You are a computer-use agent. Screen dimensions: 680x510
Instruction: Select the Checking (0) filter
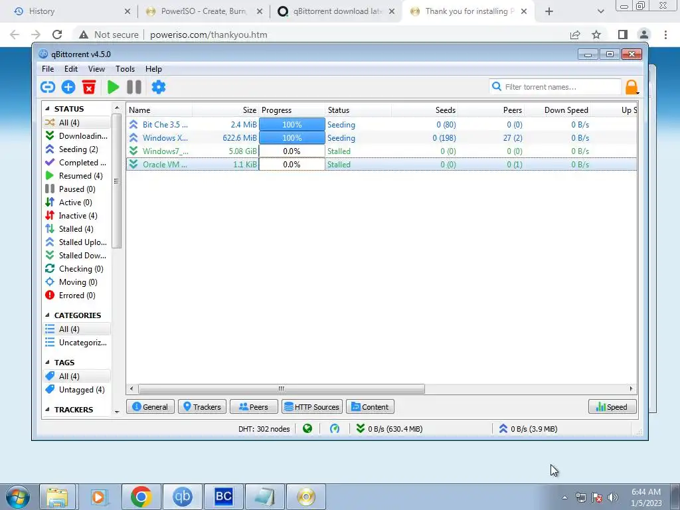click(77, 269)
